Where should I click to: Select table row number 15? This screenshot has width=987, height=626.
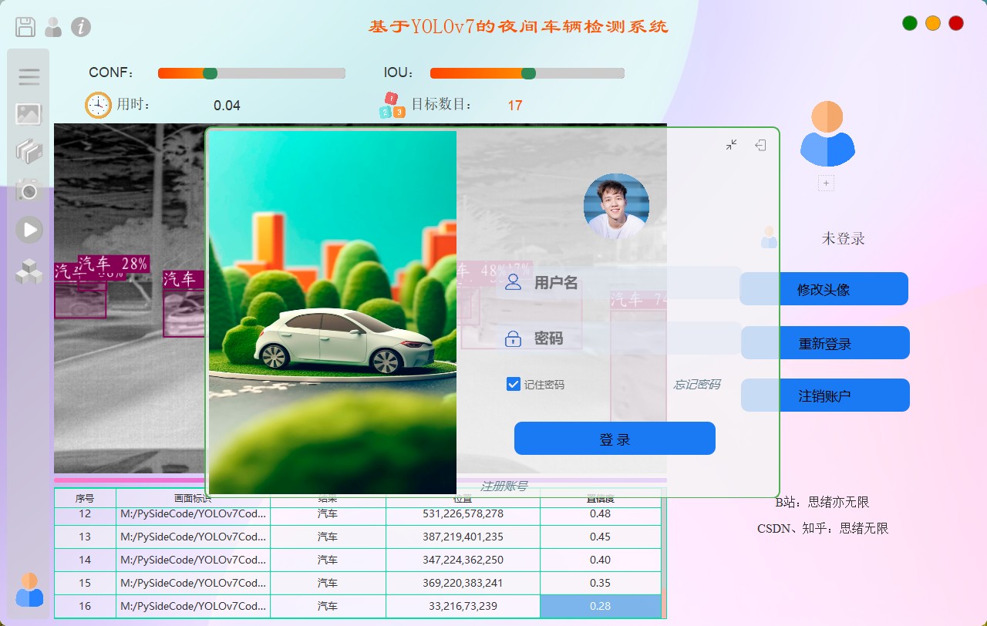(x=358, y=583)
